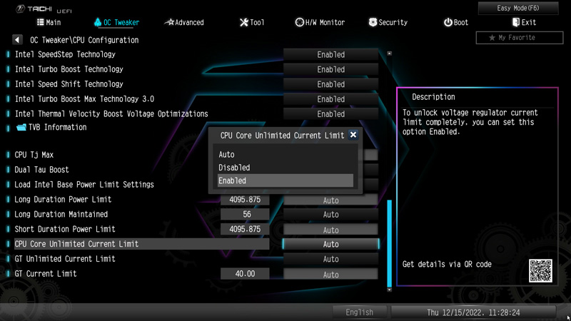
Task: Open Intel SpeedStep Technology Enabled dropdown
Action: click(x=330, y=55)
